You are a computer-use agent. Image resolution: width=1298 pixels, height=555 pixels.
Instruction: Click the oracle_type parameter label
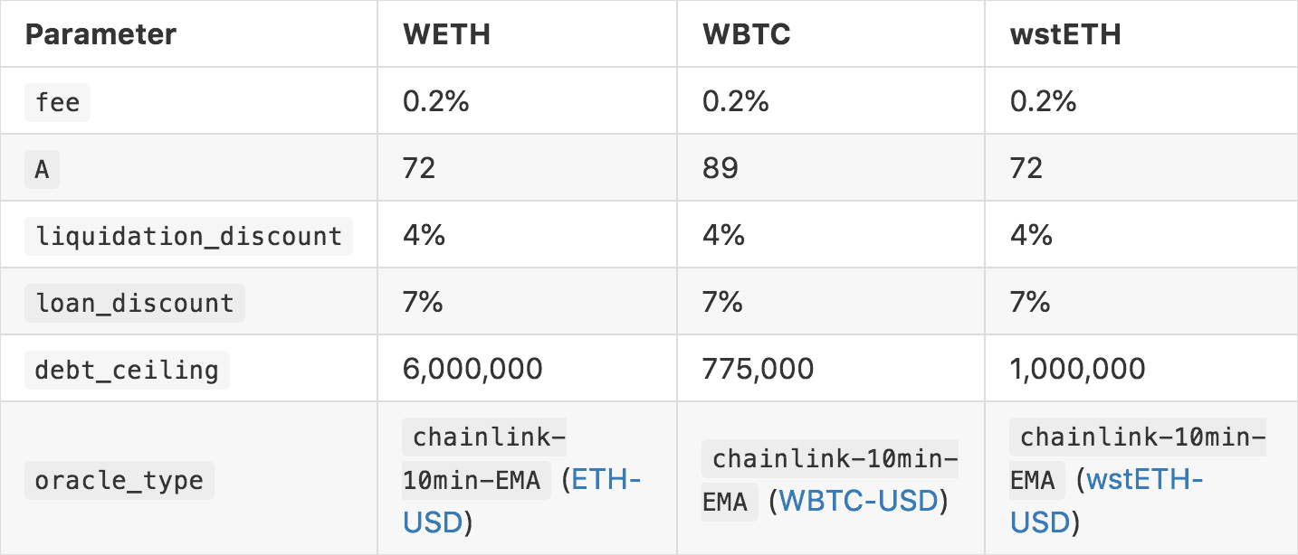pos(119,480)
